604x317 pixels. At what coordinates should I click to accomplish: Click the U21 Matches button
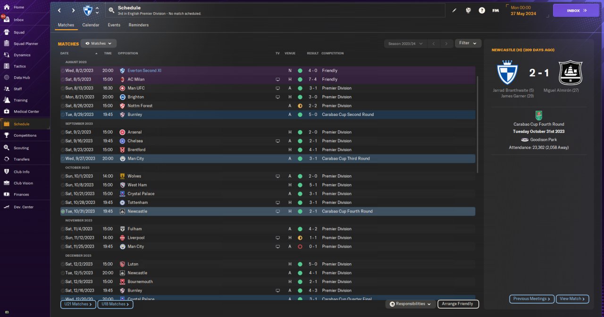click(78, 304)
